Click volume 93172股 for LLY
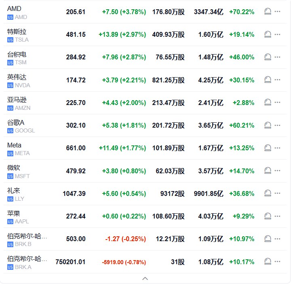 click(173, 193)
